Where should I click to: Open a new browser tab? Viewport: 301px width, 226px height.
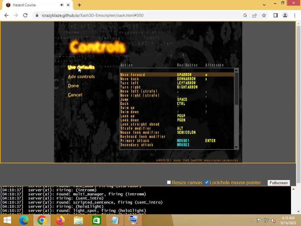click(79, 5)
